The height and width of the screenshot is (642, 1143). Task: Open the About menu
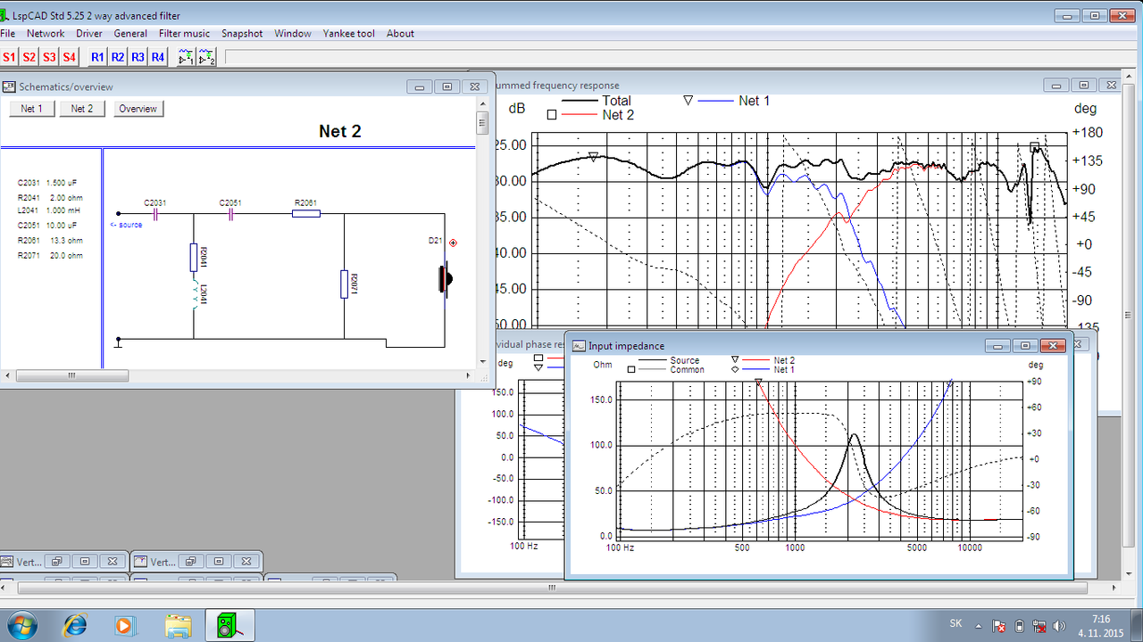pos(400,34)
